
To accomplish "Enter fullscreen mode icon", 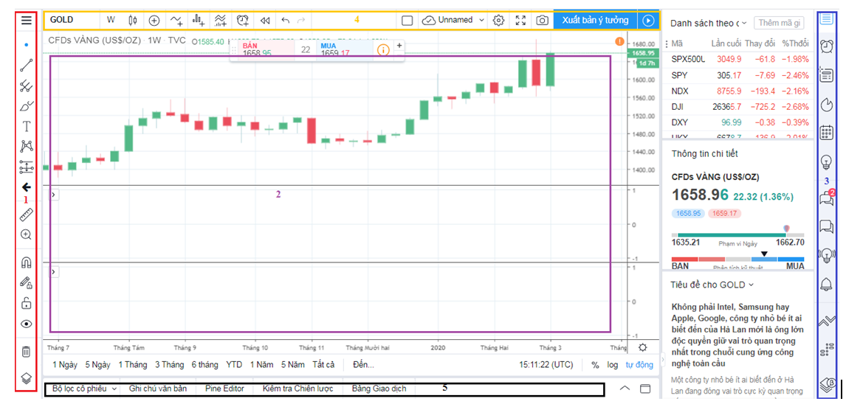I will coord(520,21).
